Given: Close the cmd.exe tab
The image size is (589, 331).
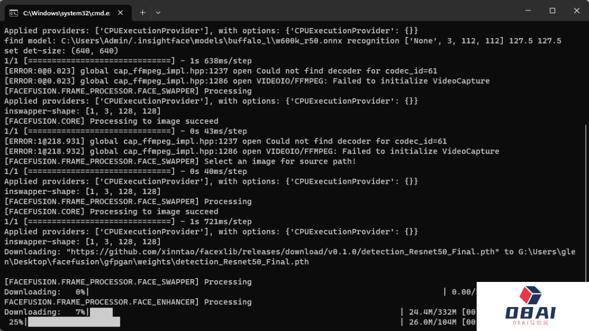Looking at the screenshot, I should tap(120, 12).
